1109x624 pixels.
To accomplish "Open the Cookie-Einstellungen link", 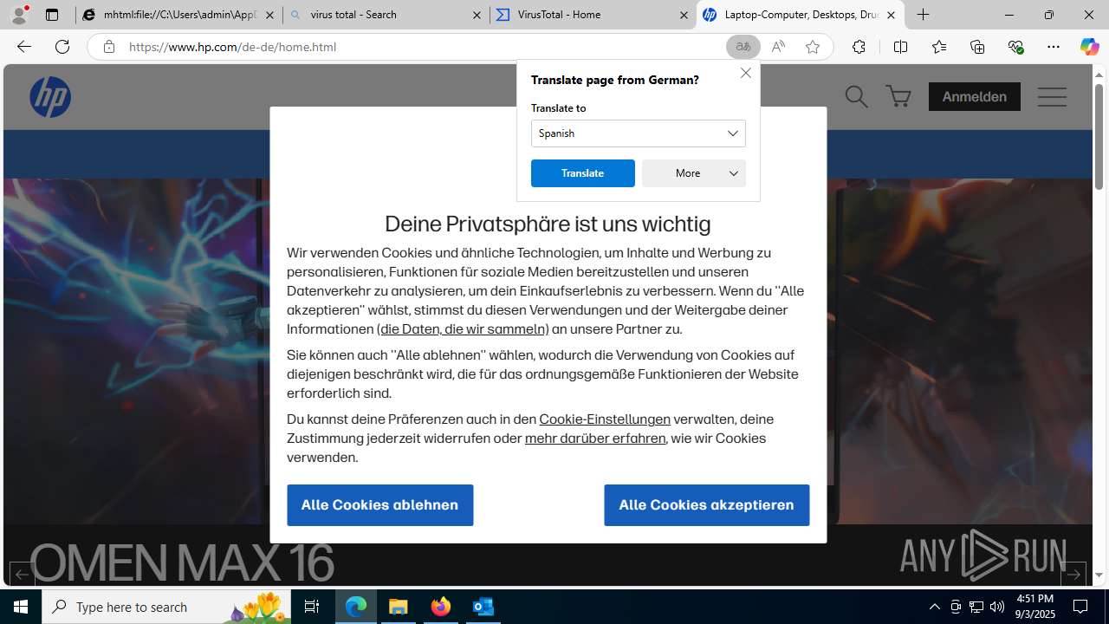I will (605, 419).
